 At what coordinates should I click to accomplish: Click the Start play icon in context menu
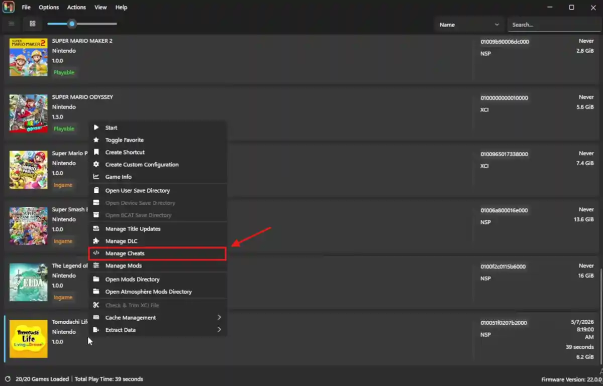coord(96,127)
